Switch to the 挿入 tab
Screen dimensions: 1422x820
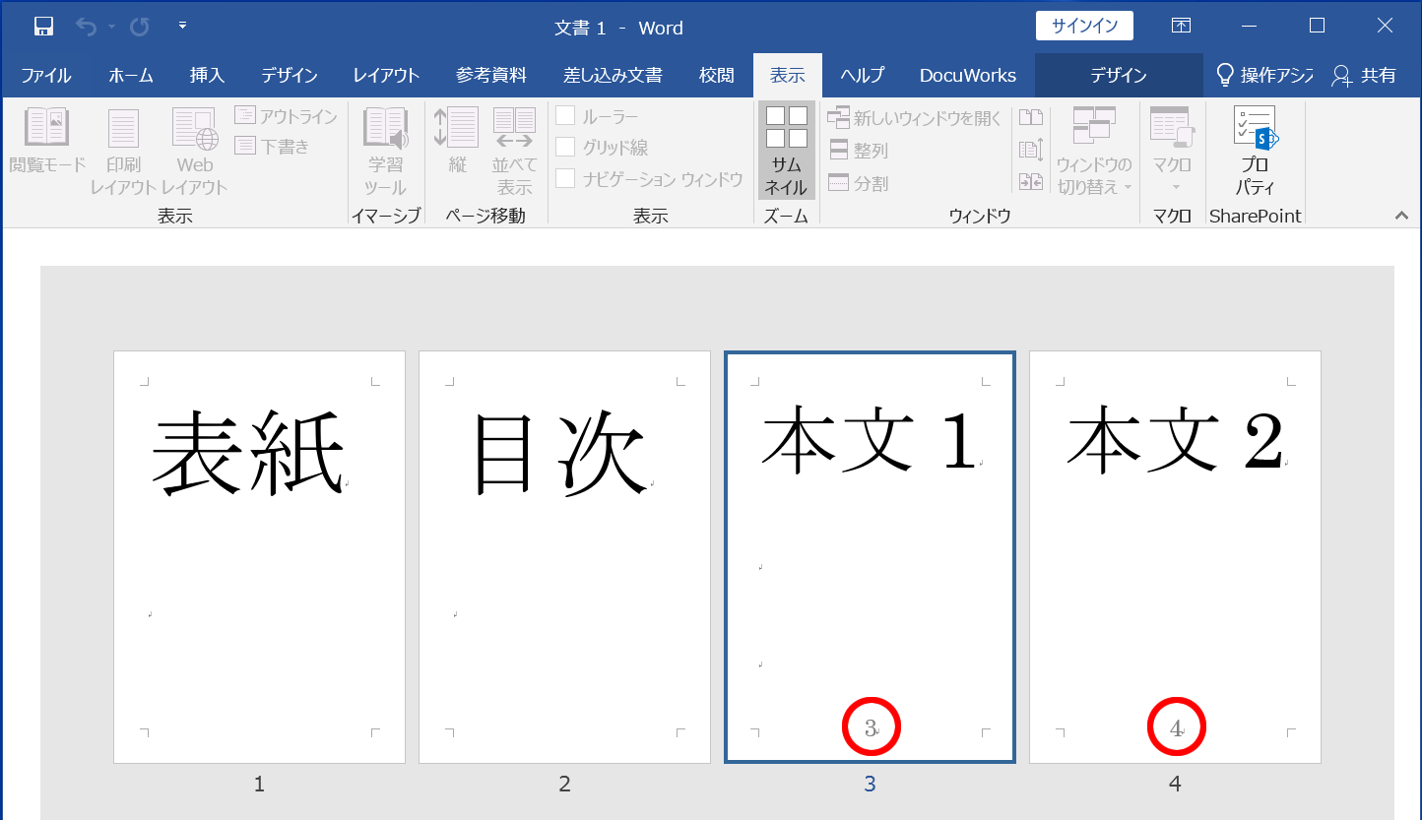point(207,76)
